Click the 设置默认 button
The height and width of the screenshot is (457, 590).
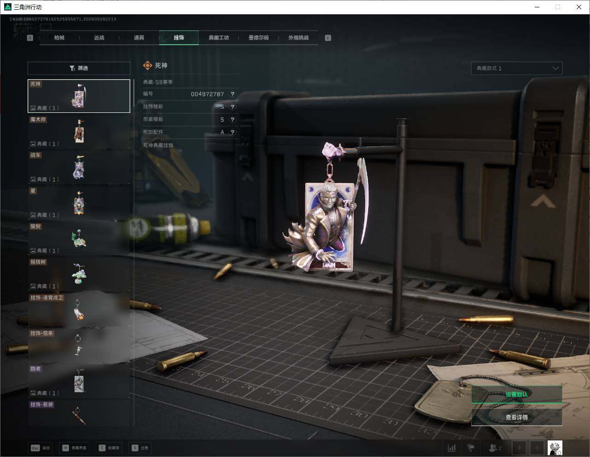(x=516, y=394)
